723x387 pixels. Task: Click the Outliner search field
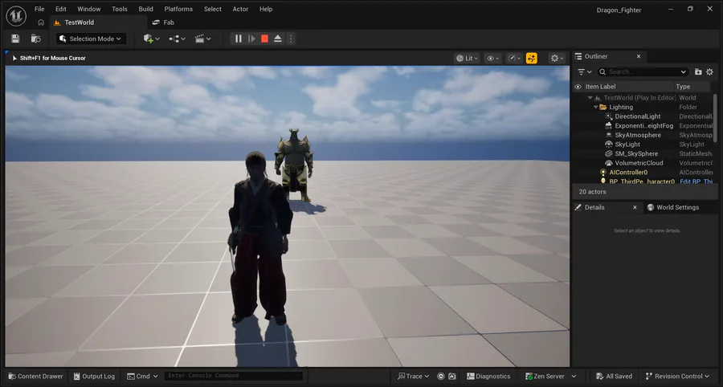click(x=643, y=72)
